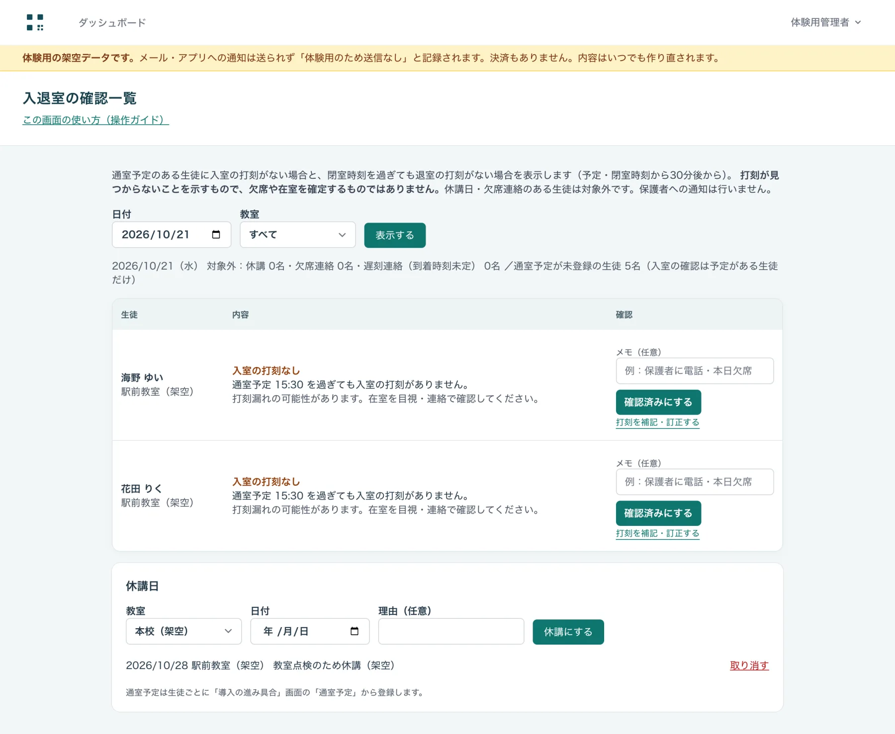
Task: Click the 休講にする button
Action: (x=568, y=632)
